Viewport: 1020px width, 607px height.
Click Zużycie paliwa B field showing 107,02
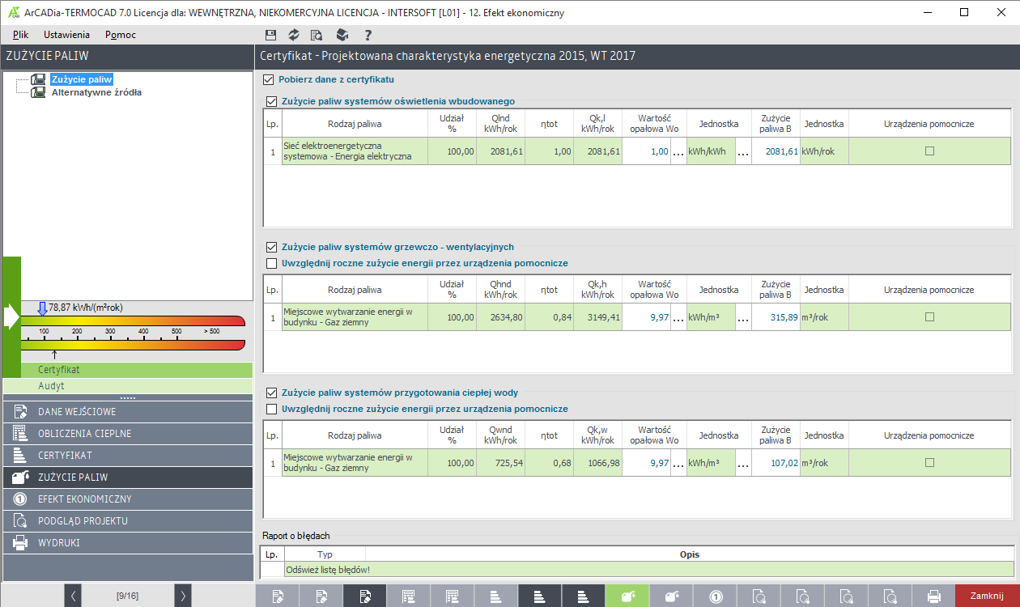776,463
